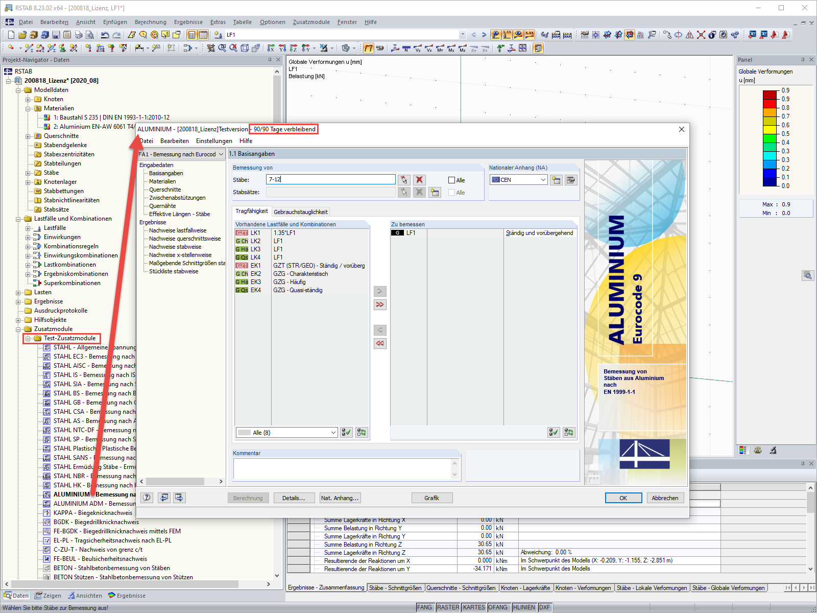Screen dimensions: 817x613
Task: Toggle the FANG snap button in status bar
Action: 425,607
